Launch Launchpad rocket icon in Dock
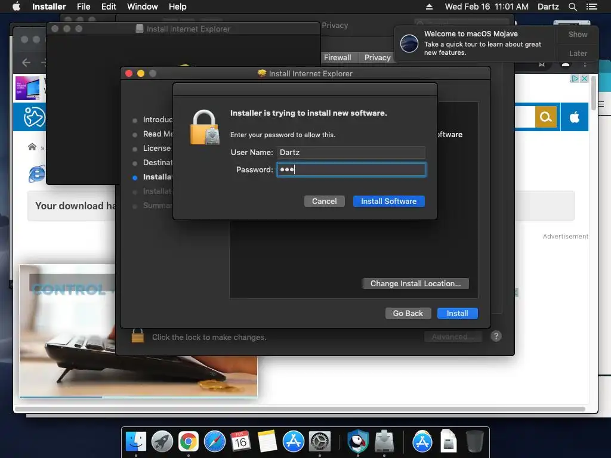The width and height of the screenshot is (611, 458). click(x=162, y=441)
